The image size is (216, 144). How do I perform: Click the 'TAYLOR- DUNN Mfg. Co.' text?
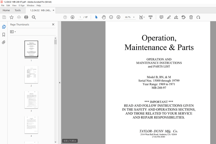[x=159, y=131]
